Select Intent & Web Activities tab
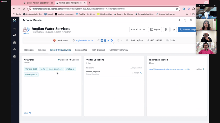The image size is (220, 123). coord(60,50)
